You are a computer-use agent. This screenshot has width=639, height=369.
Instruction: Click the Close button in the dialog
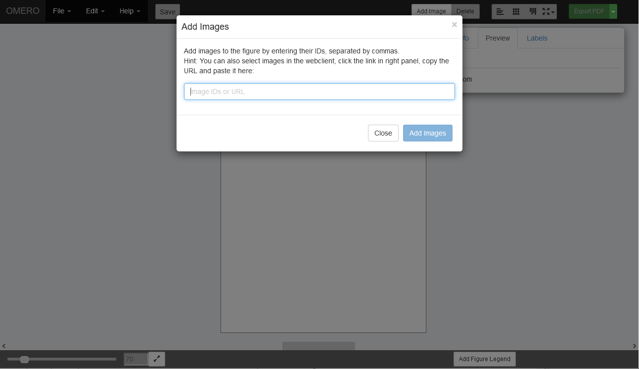(383, 133)
